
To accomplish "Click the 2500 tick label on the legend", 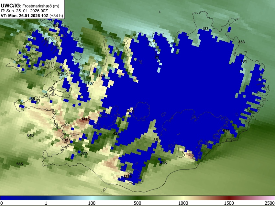I will click(x=270, y=203).
